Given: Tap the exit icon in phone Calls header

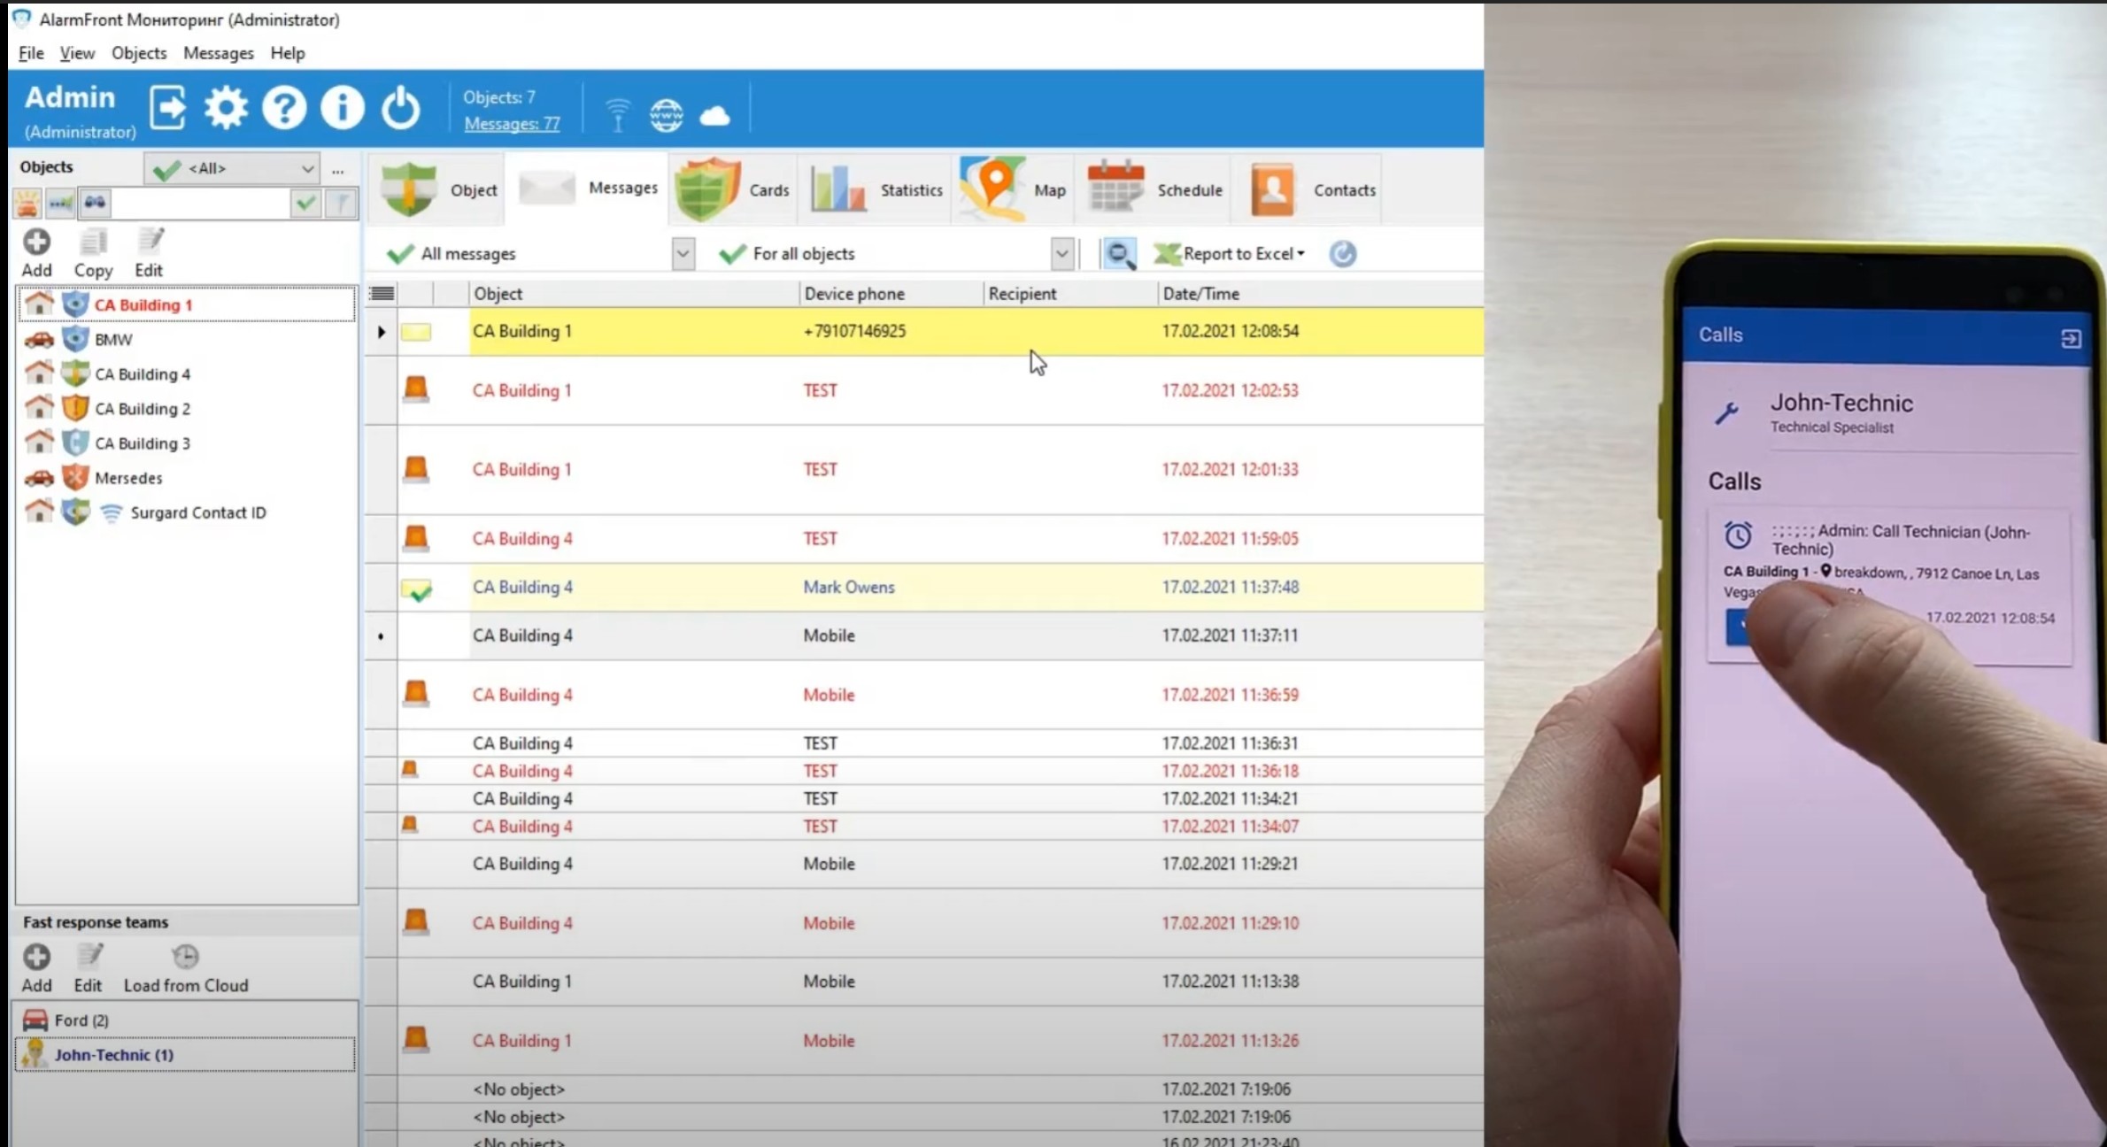Looking at the screenshot, I should click(x=2071, y=338).
